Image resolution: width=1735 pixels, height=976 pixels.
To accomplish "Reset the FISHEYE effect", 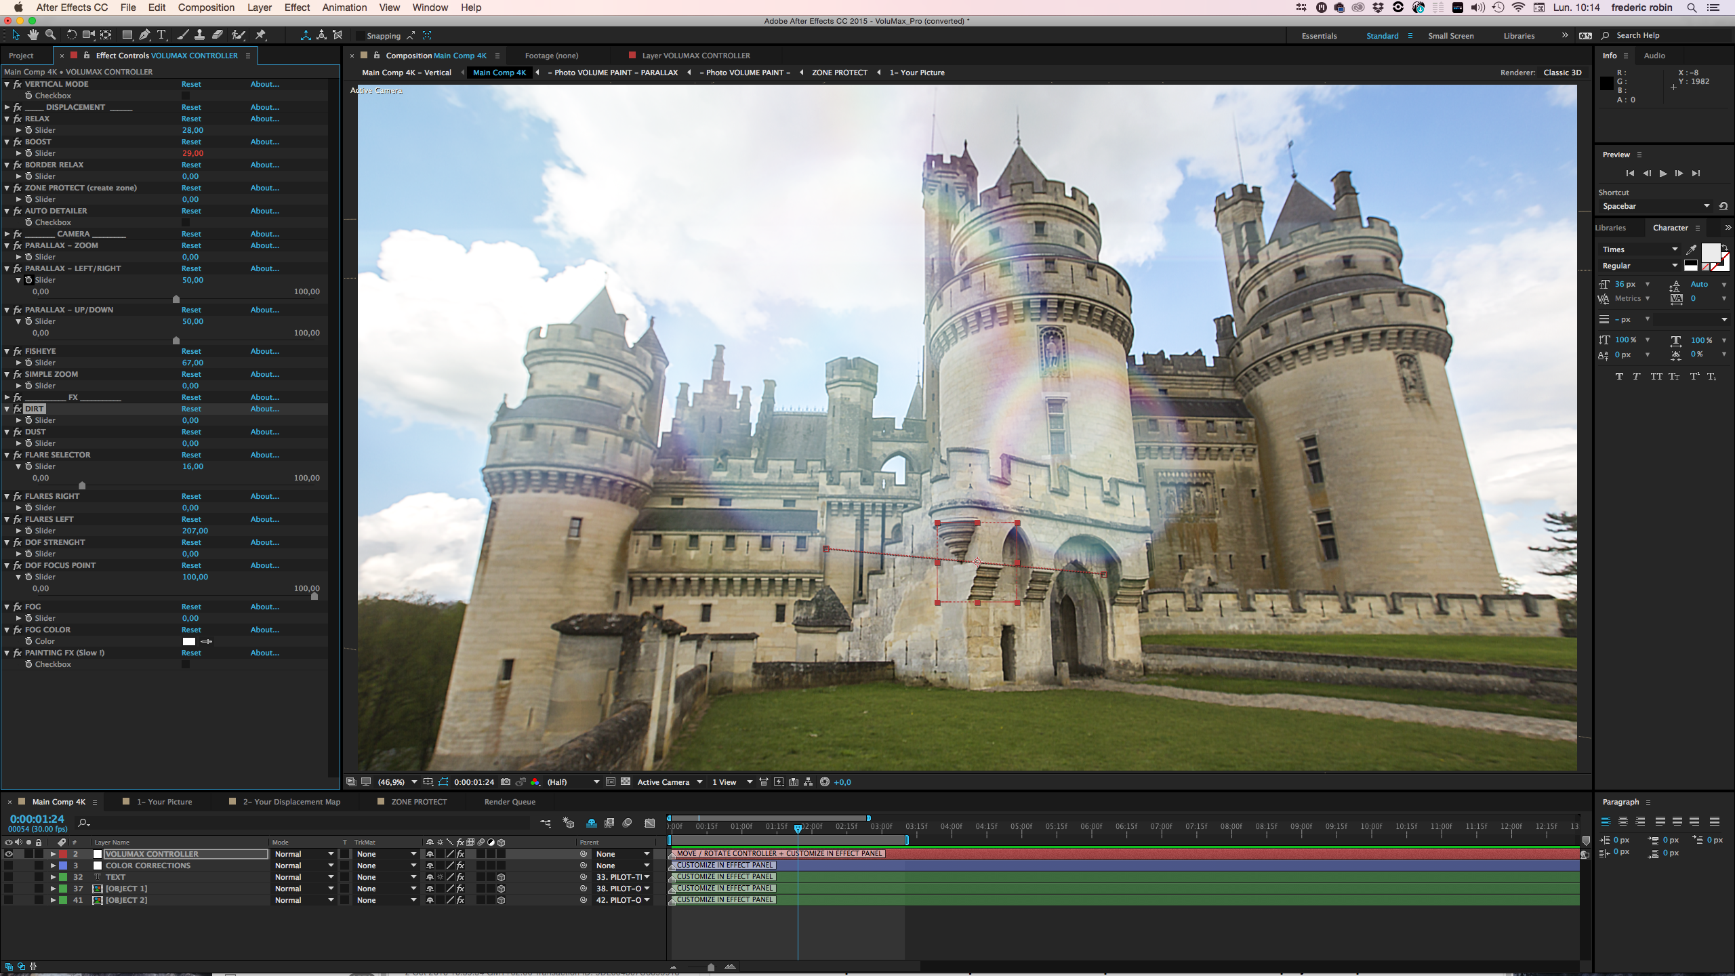I will click(191, 351).
